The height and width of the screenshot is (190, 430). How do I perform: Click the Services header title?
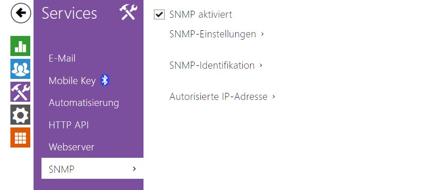point(69,13)
